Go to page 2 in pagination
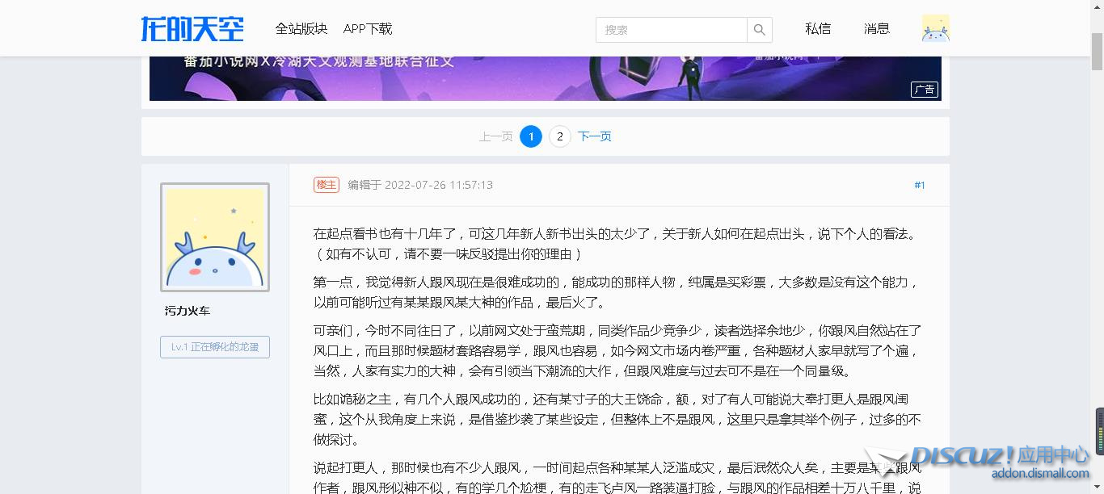The height and width of the screenshot is (494, 1104). pyautogui.click(x=560, y=136)
